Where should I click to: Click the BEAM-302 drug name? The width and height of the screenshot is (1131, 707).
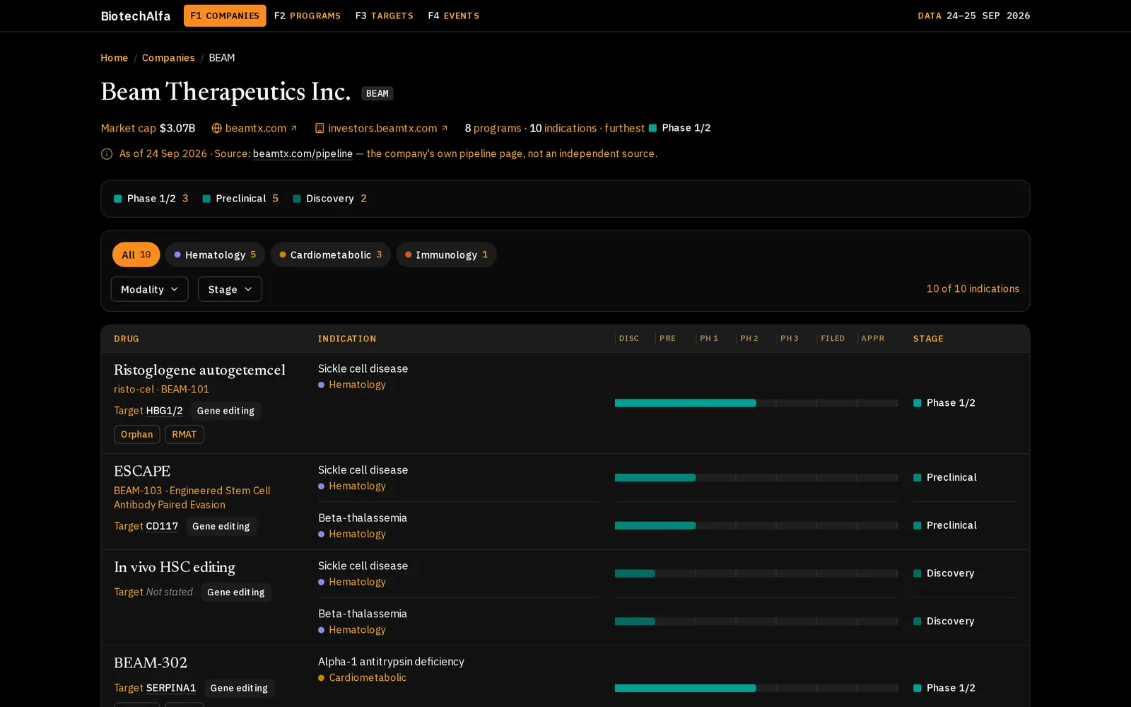(151, 662)
